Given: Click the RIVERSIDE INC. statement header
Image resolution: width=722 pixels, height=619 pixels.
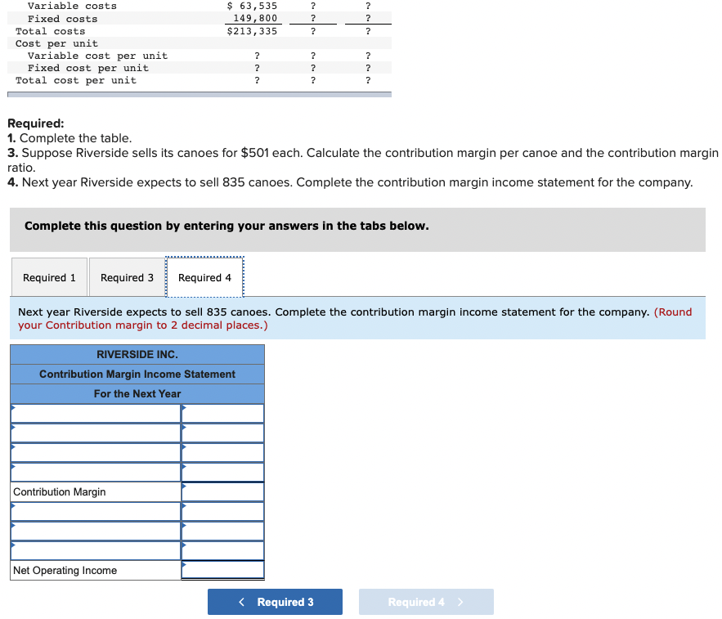Looking at the screenshot, I should [x=137, y=354].
